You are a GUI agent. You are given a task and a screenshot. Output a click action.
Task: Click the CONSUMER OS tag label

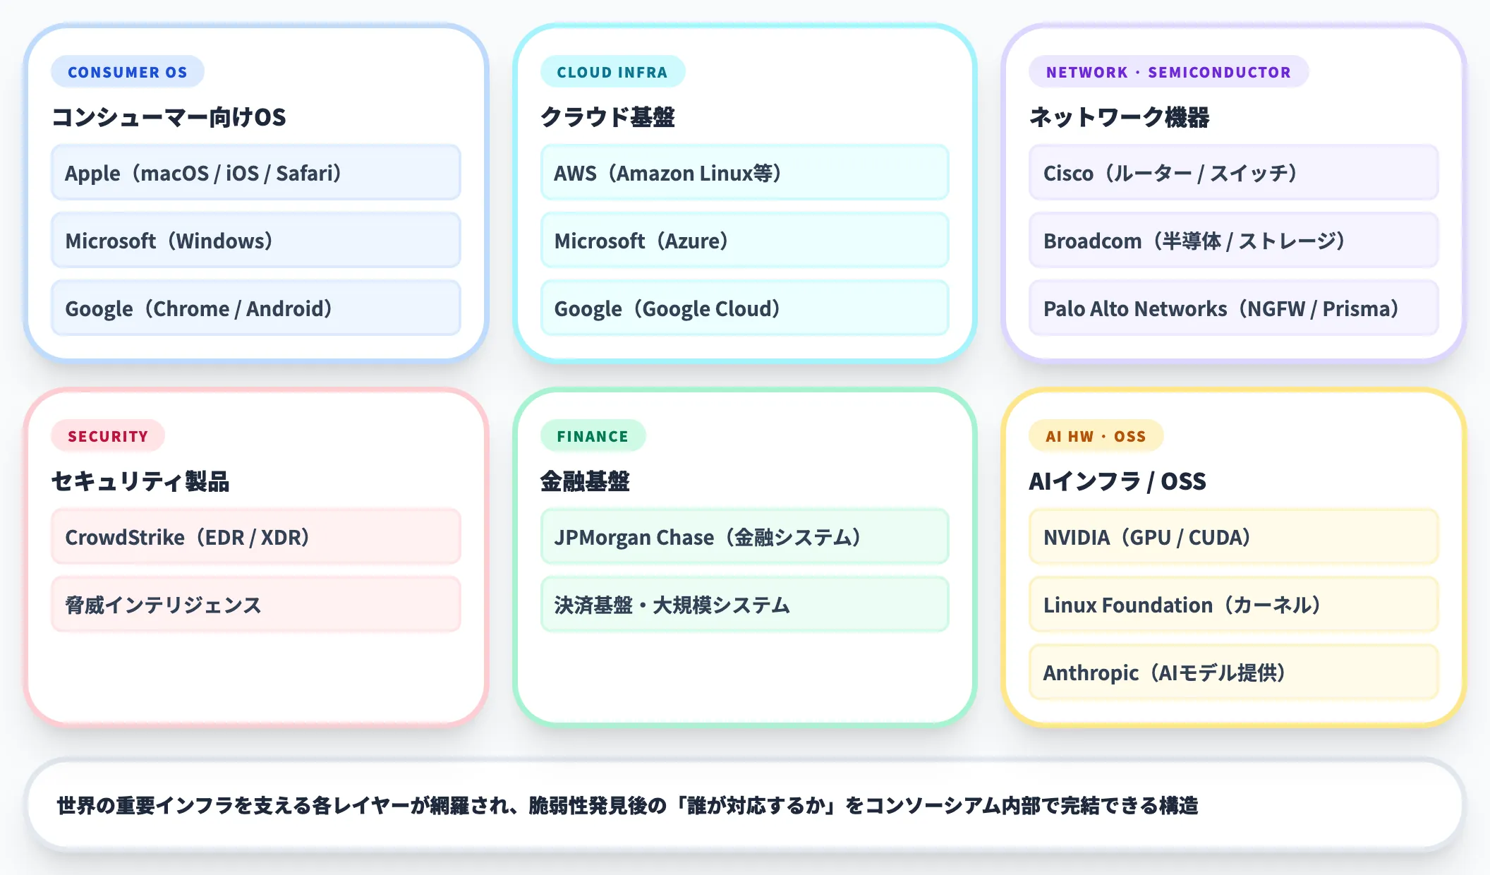128,72
